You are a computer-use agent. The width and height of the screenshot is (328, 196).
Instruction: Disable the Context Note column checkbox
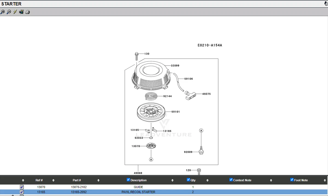point(231,180)
